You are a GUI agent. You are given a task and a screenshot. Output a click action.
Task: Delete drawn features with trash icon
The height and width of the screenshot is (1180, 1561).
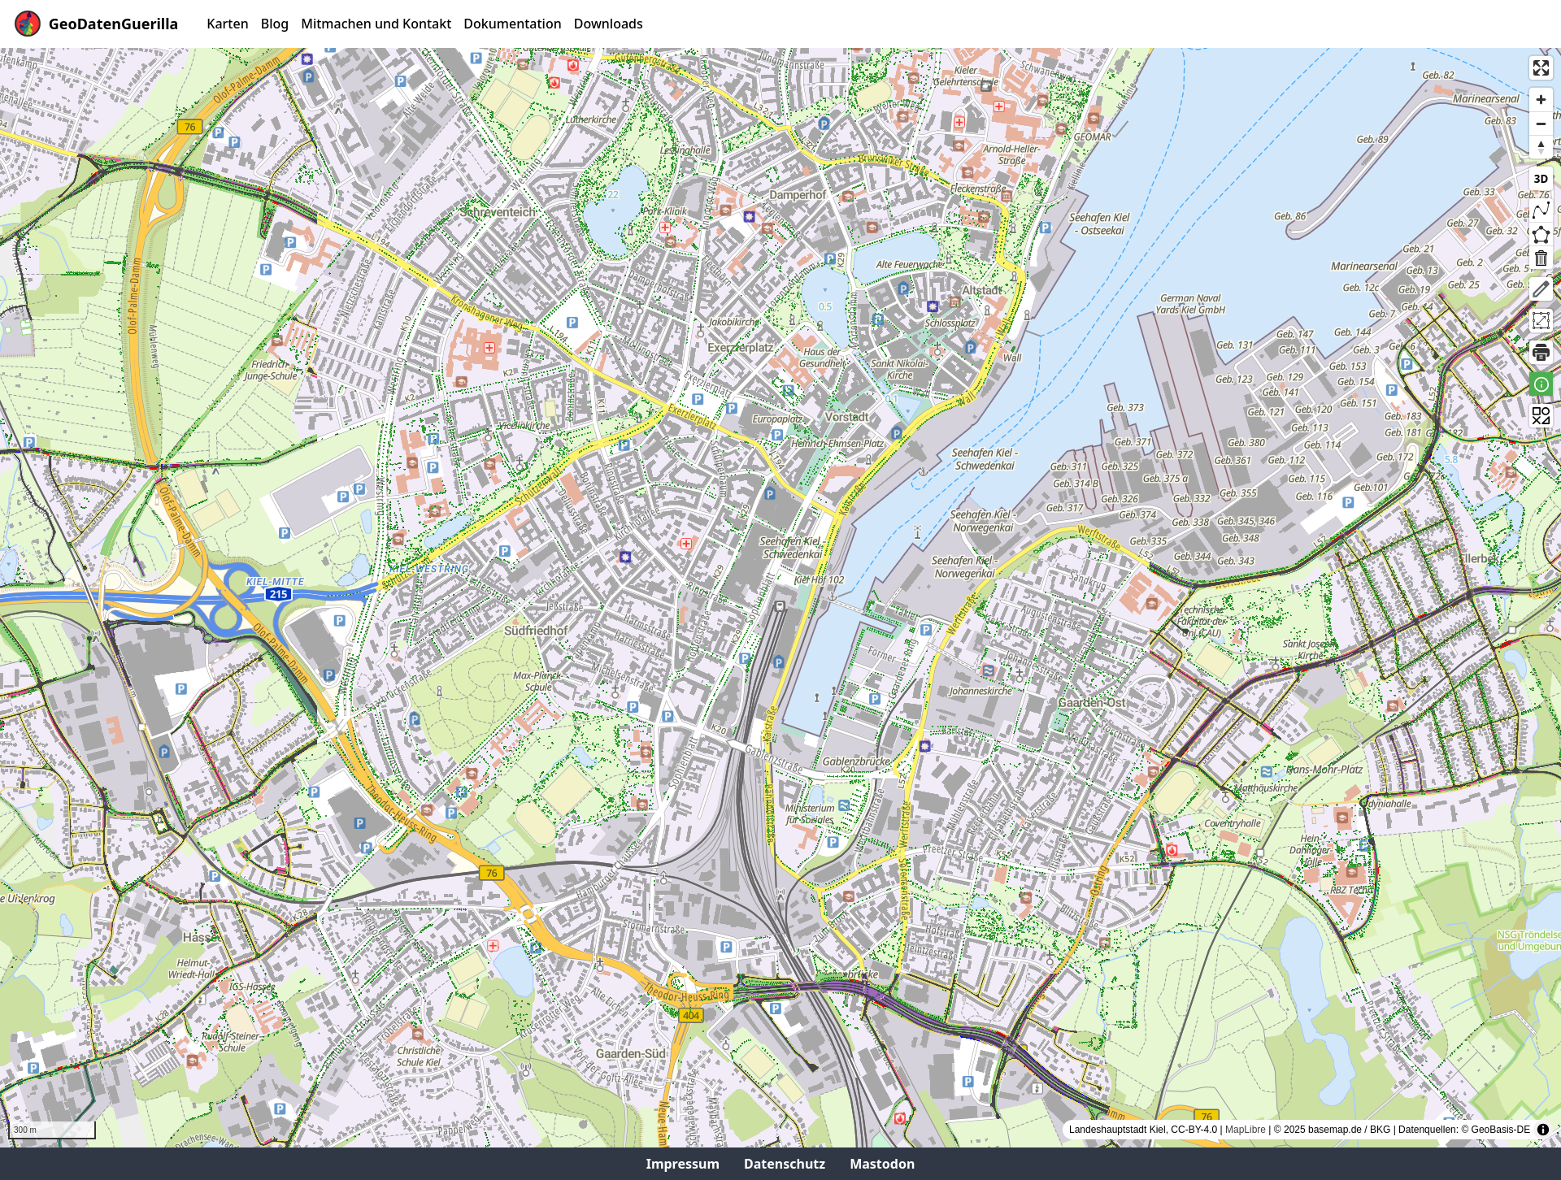coord(1541,258)
